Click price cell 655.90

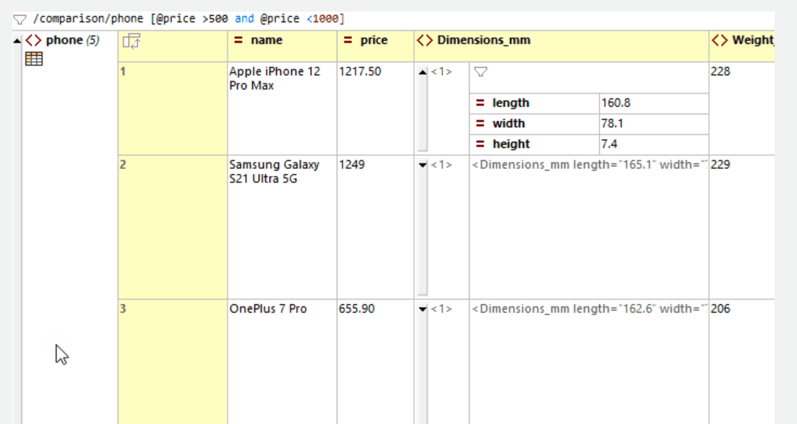[x=375, y=361]
